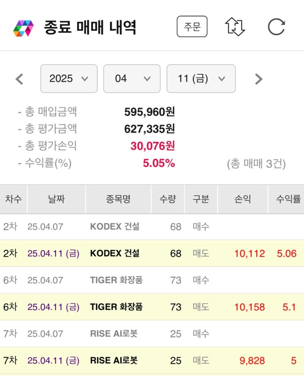Viewport: 304px width, 381px height.
Task: Open the 2025 year dropdown
Action: pyautogui.click(x=69, y=79)
